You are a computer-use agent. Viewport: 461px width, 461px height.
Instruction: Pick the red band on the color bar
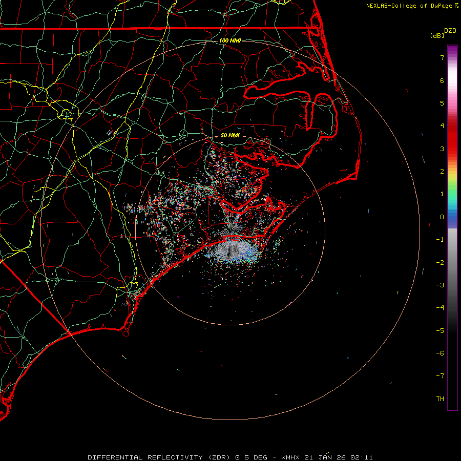(x=452, y=138)
